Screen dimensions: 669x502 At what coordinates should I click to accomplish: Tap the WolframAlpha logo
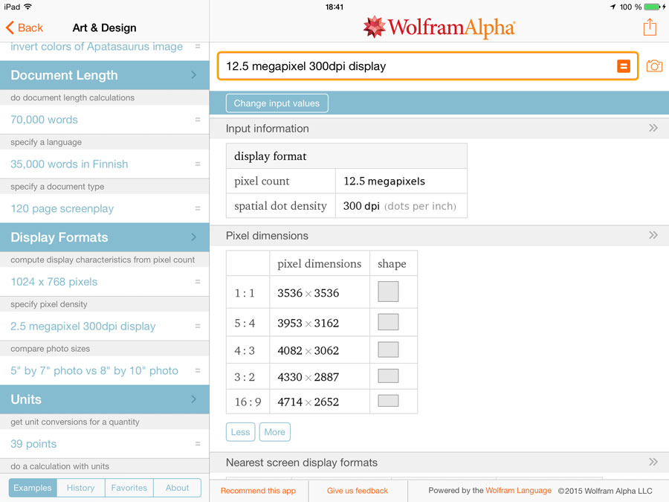[439, 28]
